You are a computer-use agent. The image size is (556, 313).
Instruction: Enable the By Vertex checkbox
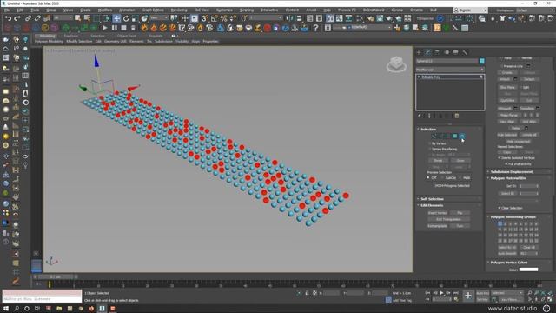pos(429,143)
